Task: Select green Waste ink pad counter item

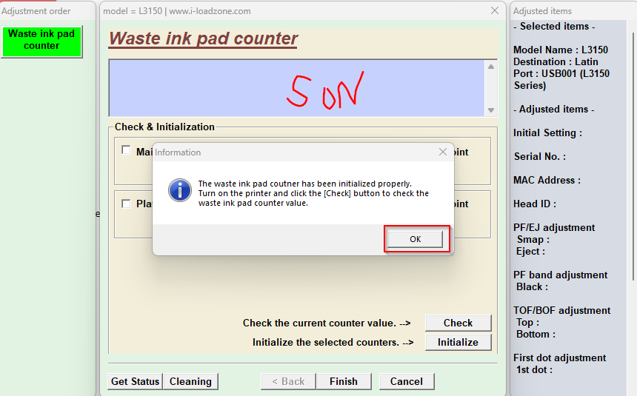Action: [41, 40]
